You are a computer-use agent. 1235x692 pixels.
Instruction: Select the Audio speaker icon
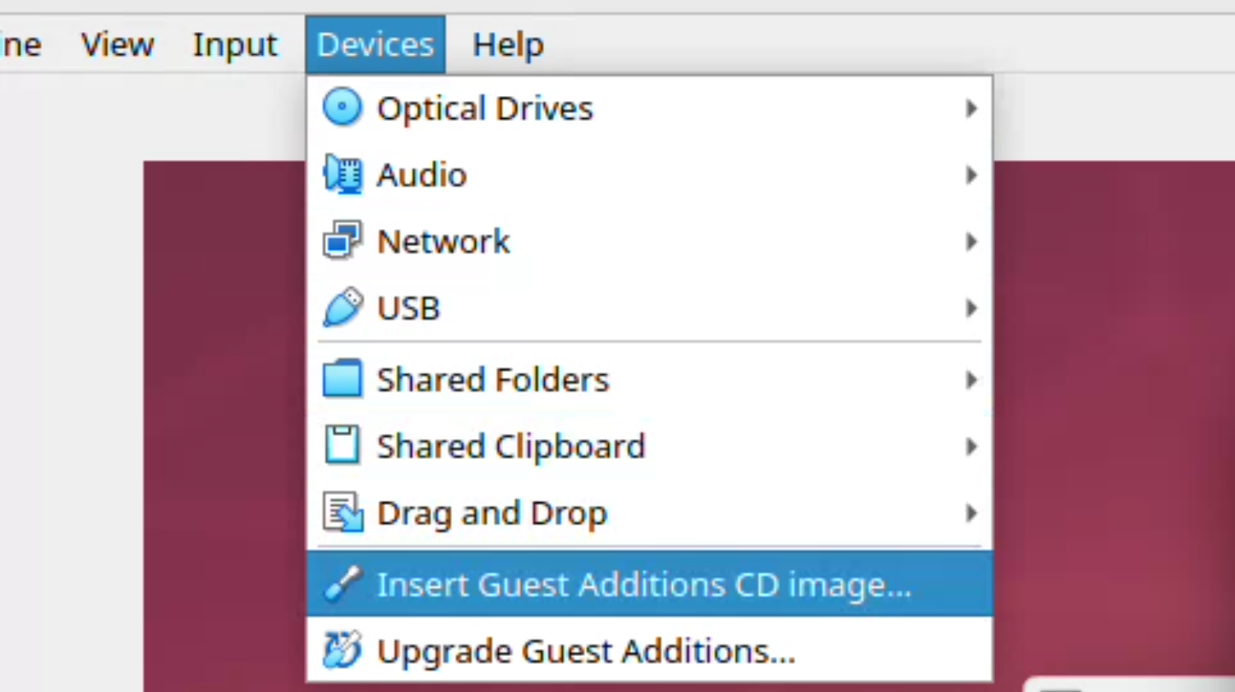tap(343, 174)
